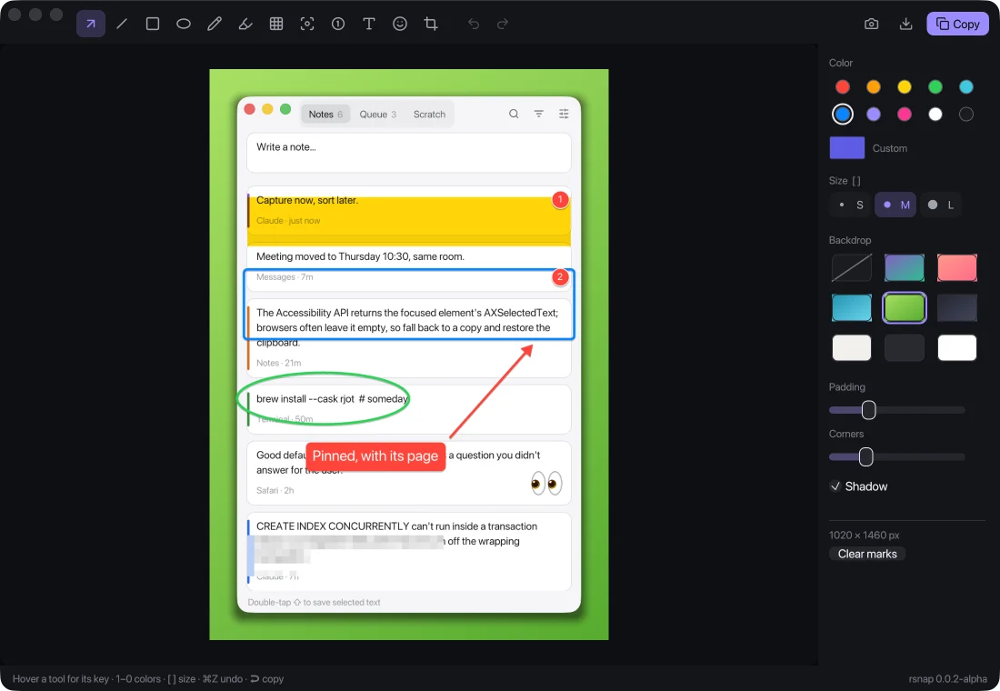
Task: Select the Highlighter tool
Action: point(245,25)
